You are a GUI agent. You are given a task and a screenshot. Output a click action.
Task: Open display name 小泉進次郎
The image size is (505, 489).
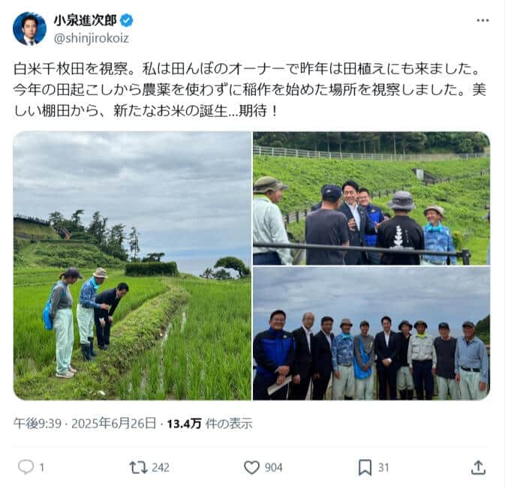click(85, 20)
